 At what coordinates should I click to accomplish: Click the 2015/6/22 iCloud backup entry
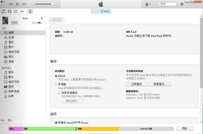[x=143, y=95]
